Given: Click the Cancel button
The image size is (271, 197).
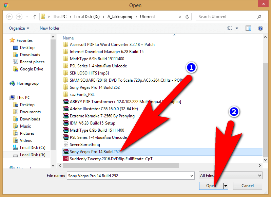Looking at the screenshot, I should pyautogui.click(x=248, y=186).
